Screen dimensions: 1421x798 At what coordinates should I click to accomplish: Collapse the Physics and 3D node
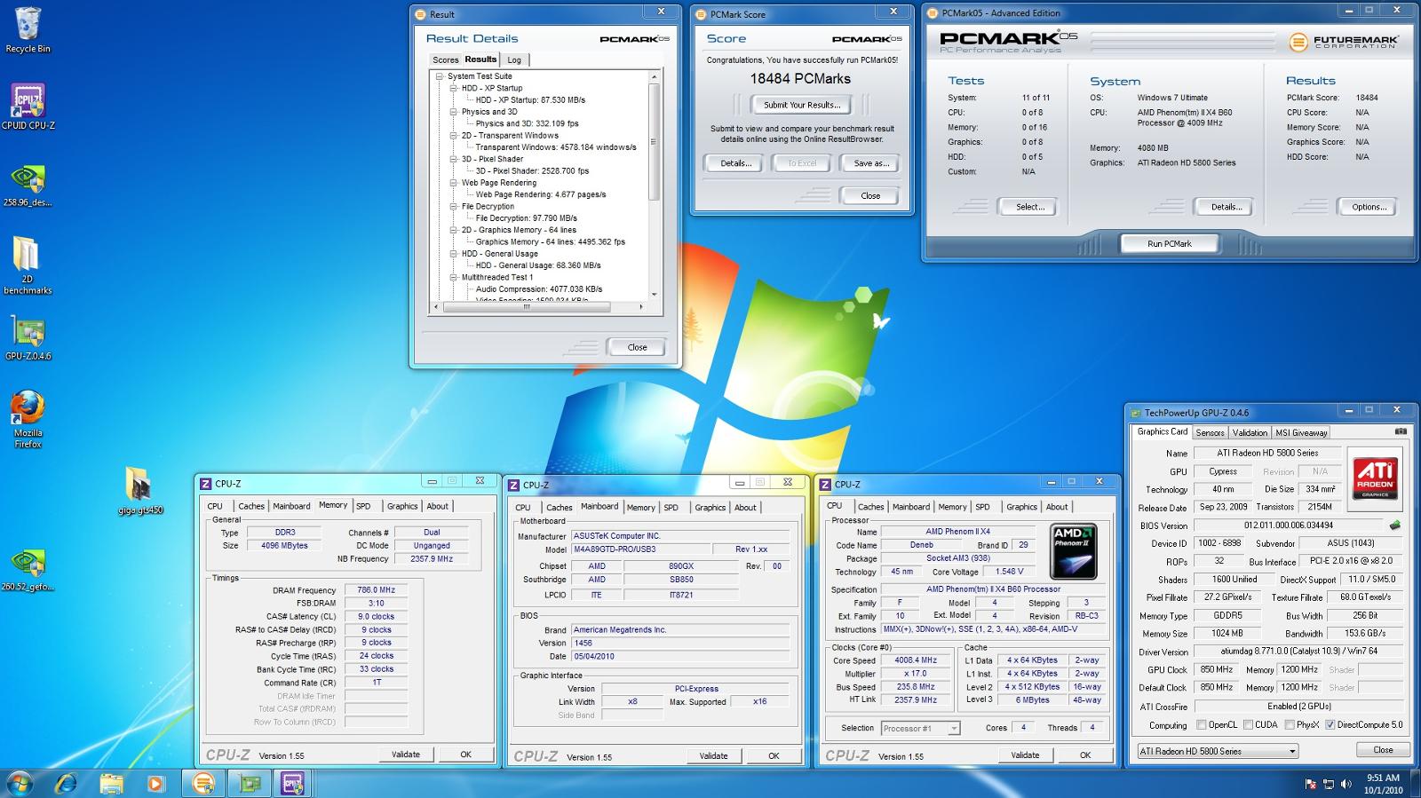click(453, 112)
